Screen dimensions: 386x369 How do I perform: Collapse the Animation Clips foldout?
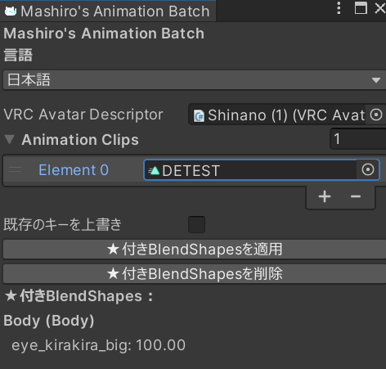pos(10,140)
